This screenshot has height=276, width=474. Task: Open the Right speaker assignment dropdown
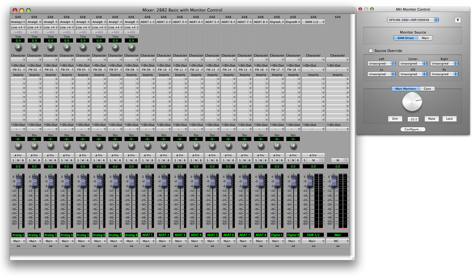(x=444, y=64)
